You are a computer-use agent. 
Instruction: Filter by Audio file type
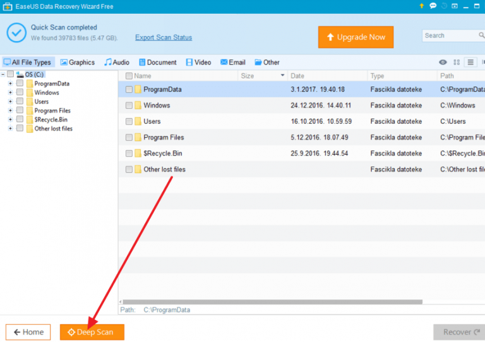pos(117,62)
